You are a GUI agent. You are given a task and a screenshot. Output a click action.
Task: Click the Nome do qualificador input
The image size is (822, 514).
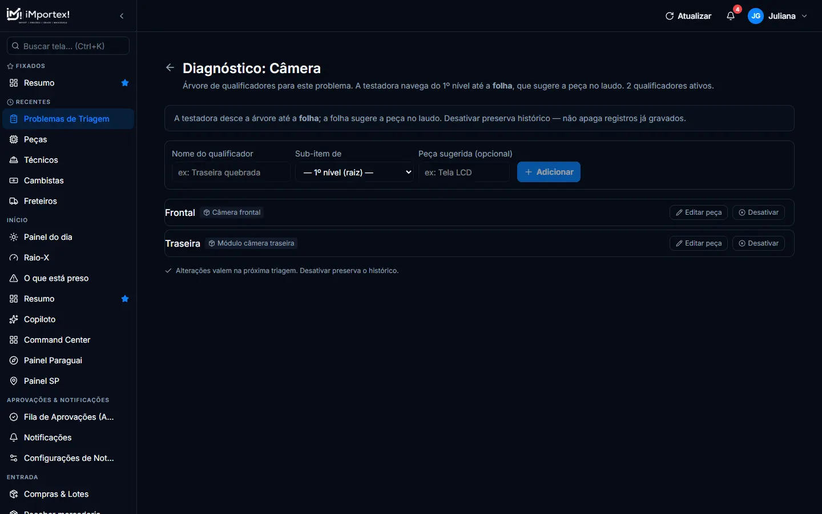click(x=231, y=172)
